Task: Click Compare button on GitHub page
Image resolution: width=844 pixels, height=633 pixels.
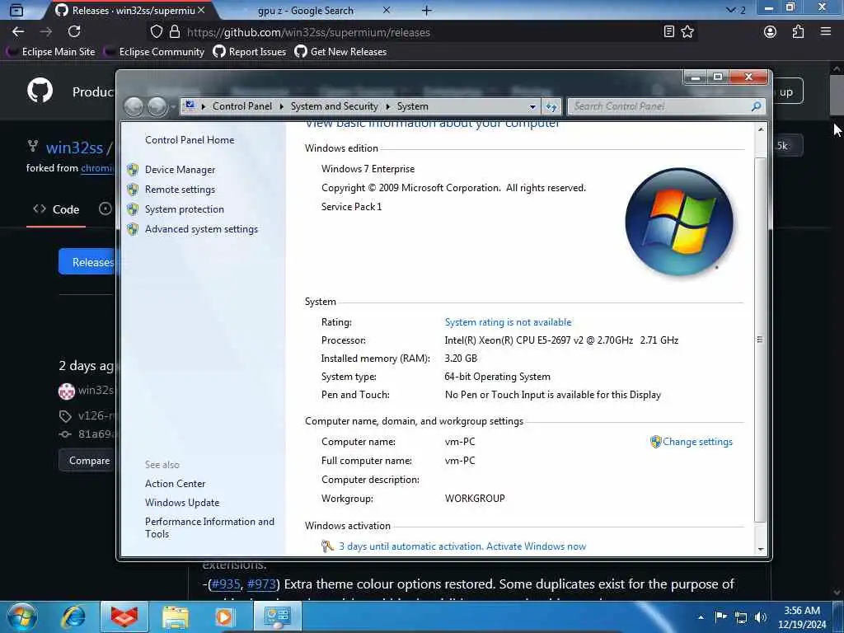Action: [88, 461]
